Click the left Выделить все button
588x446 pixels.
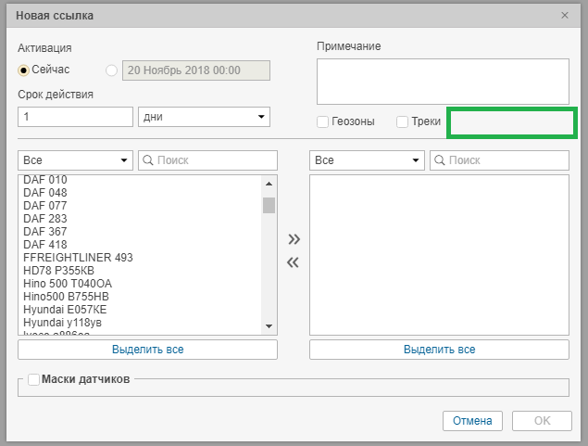coord(147,350)
